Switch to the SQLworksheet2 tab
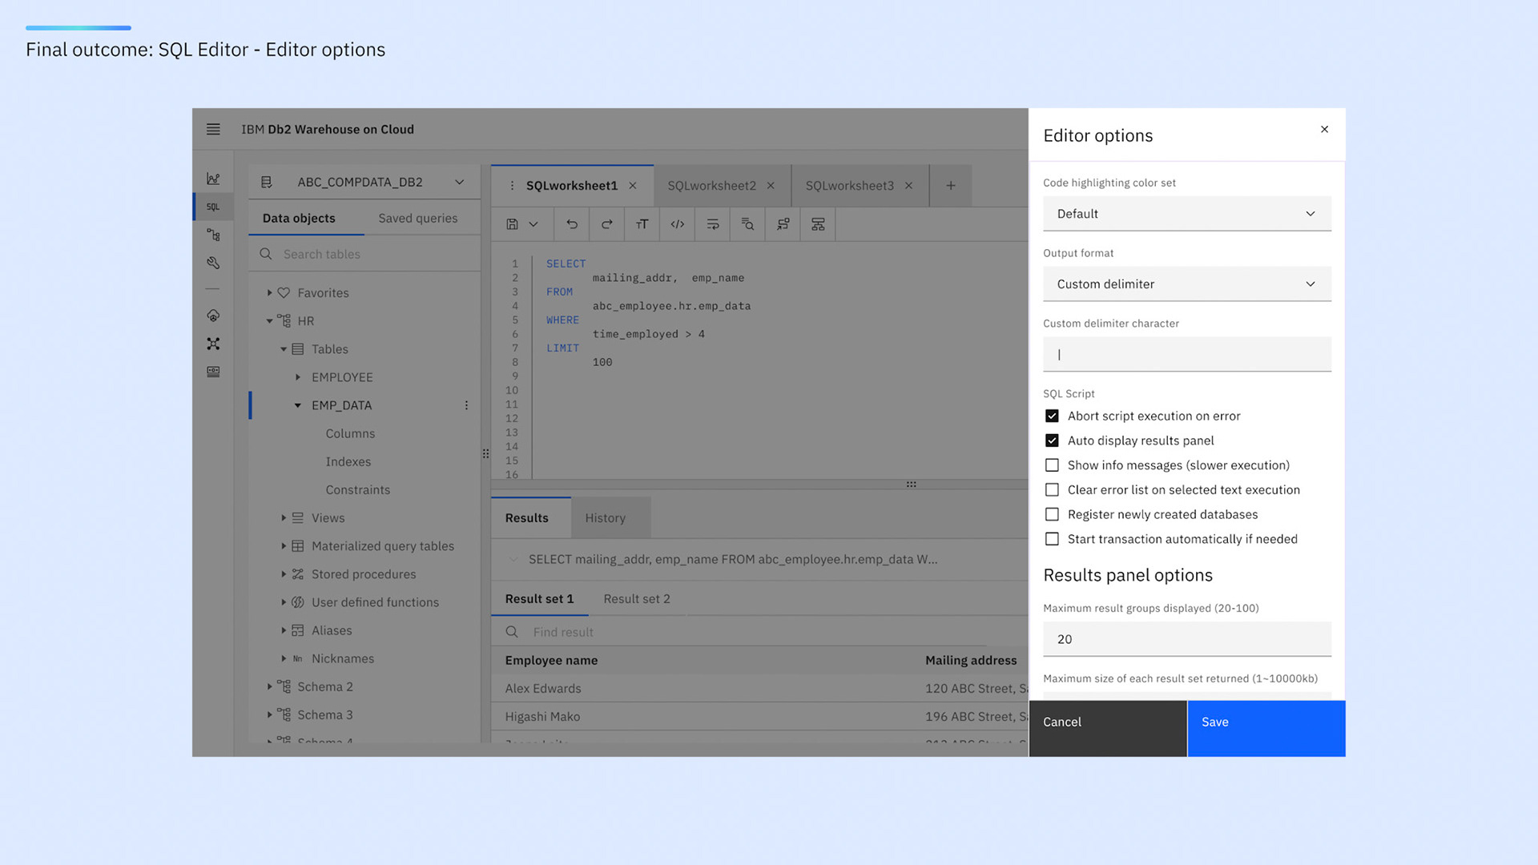 click(x=711, y=185)
